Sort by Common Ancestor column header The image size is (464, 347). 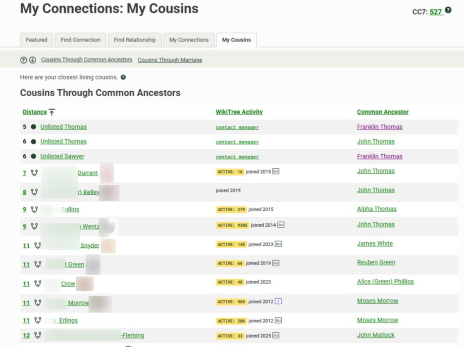pos(383,112)
